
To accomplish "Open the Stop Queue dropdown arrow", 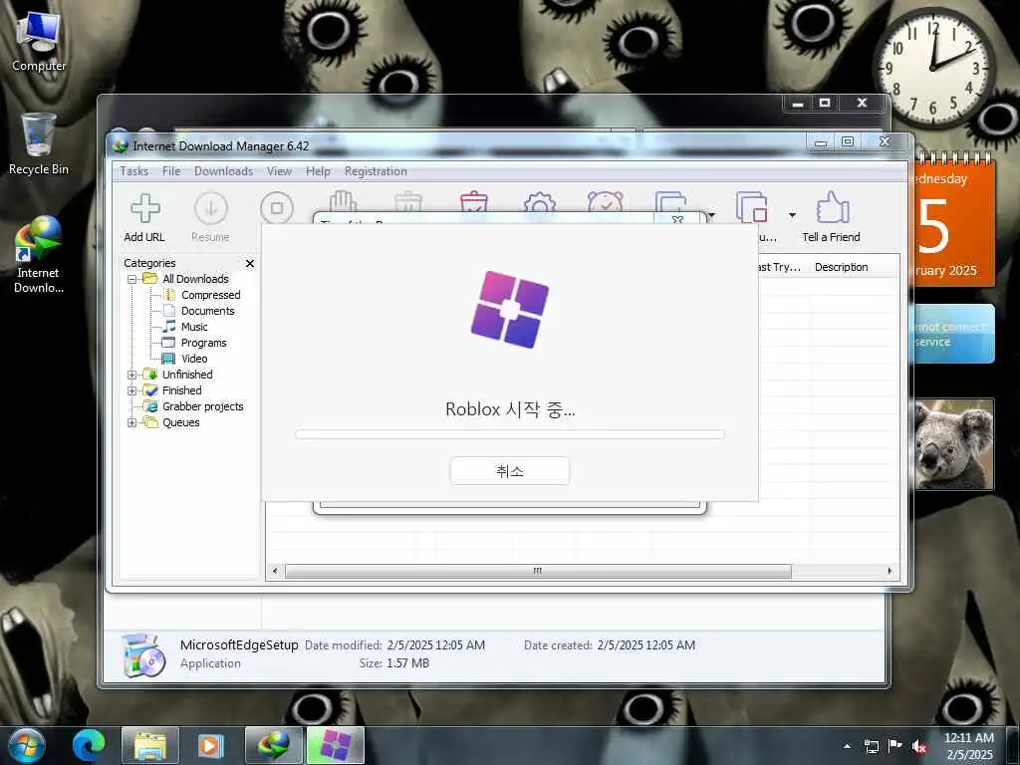I will tap(792, 215).
